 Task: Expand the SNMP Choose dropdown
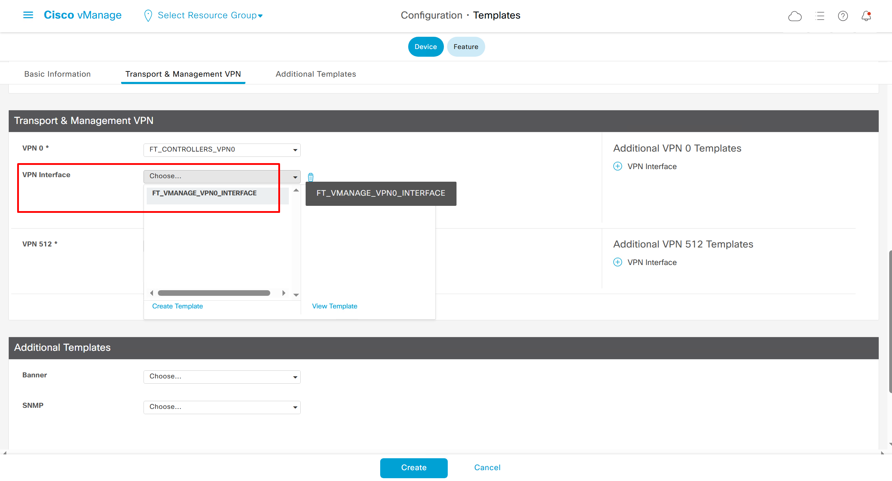[222, 407]
